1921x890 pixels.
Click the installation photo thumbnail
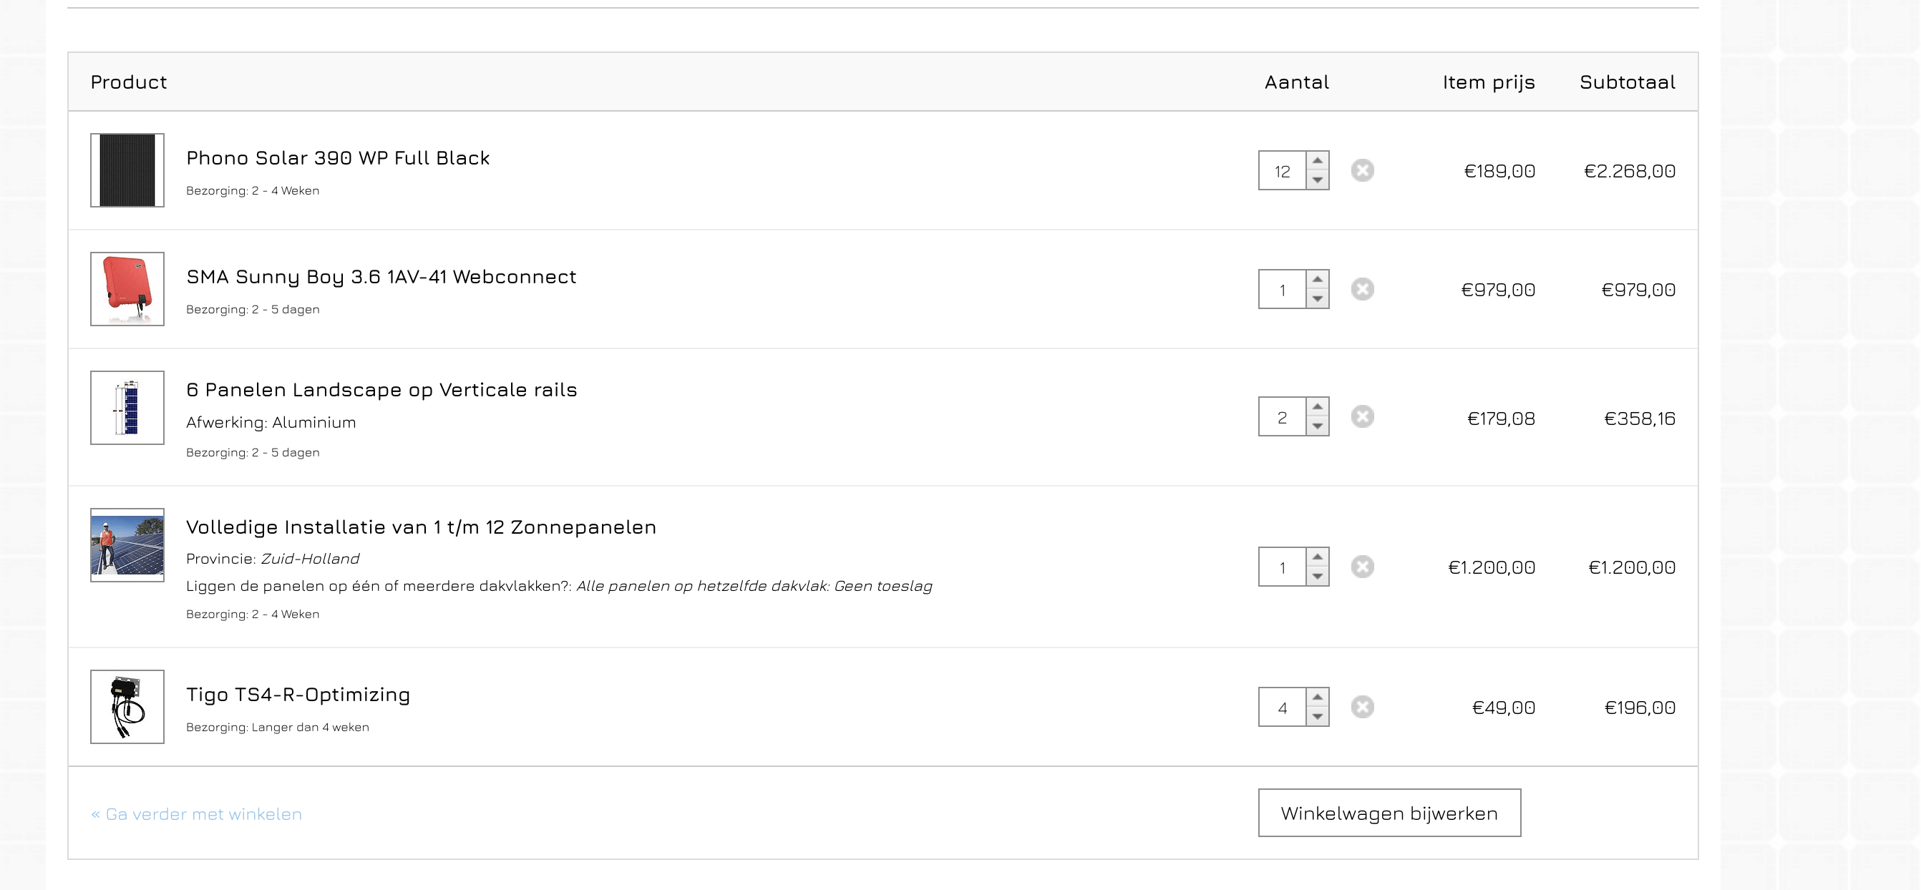pos(127,546)
